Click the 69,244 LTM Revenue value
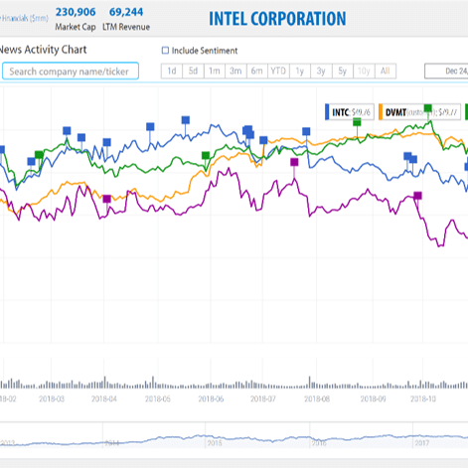The image size is (468, 468). (126, 12)
